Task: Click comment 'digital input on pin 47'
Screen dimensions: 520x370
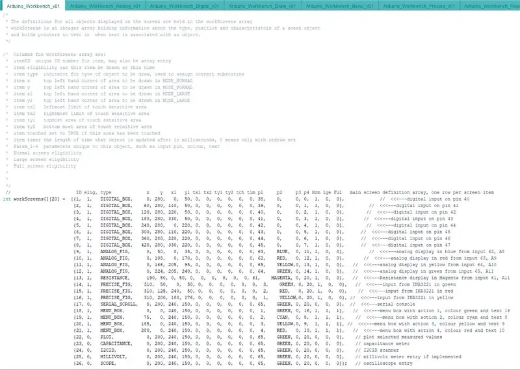Action: pyautogui.click(x=419, y=245)
